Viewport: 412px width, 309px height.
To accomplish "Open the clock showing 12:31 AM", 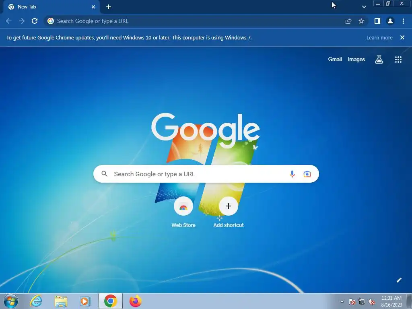I will (x=391, y=301).
